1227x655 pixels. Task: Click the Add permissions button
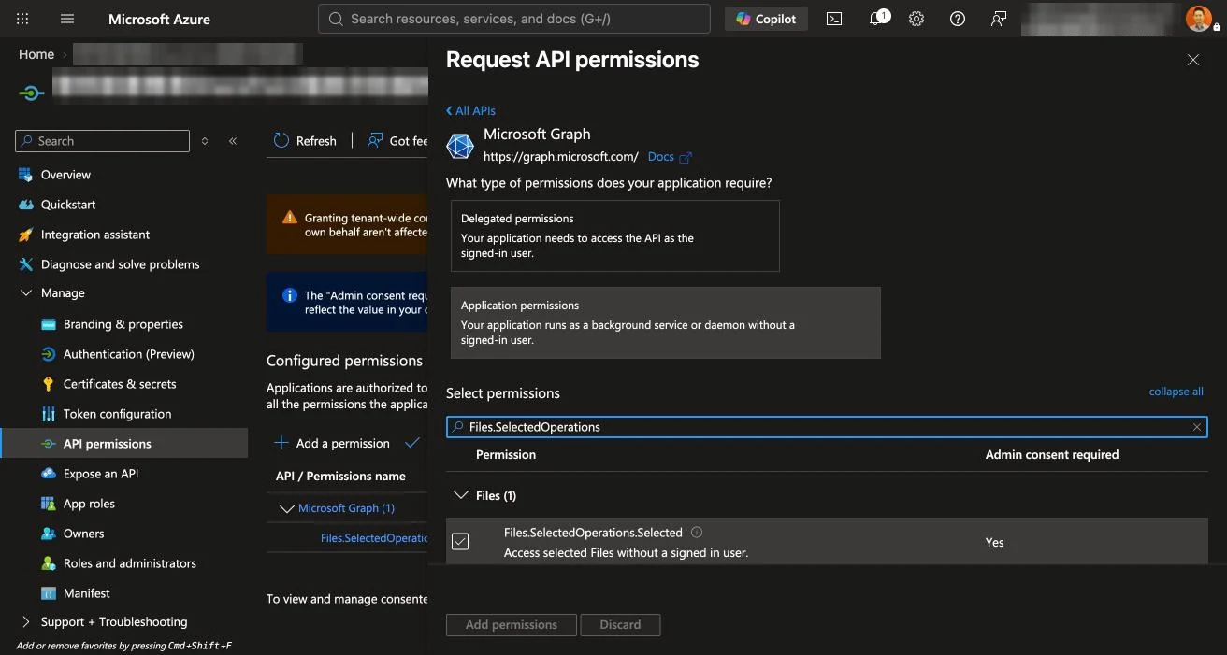point(512,624)
